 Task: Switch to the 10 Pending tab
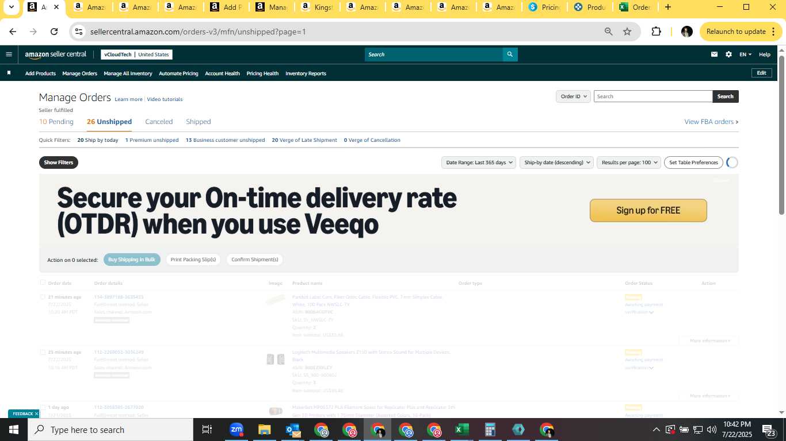(x=56, y=122)
